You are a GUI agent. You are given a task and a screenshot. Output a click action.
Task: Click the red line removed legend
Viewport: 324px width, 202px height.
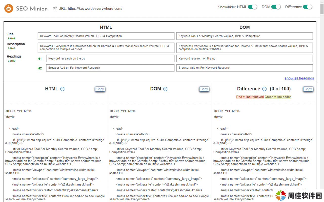pyautogui.click(x=250, y=97)
